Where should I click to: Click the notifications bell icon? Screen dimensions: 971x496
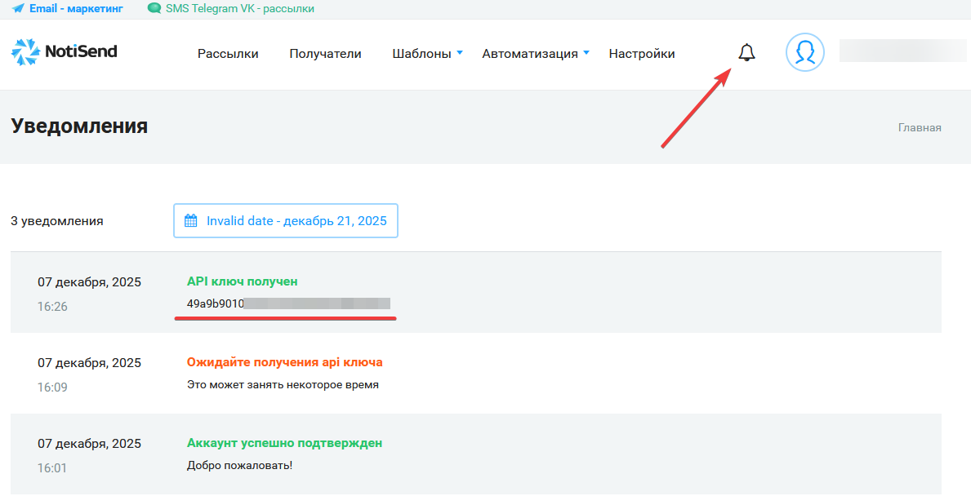[x=746, y=53]
